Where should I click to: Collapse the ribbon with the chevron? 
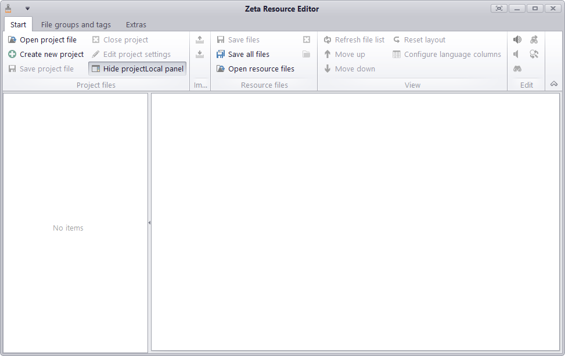click(553, 84)
